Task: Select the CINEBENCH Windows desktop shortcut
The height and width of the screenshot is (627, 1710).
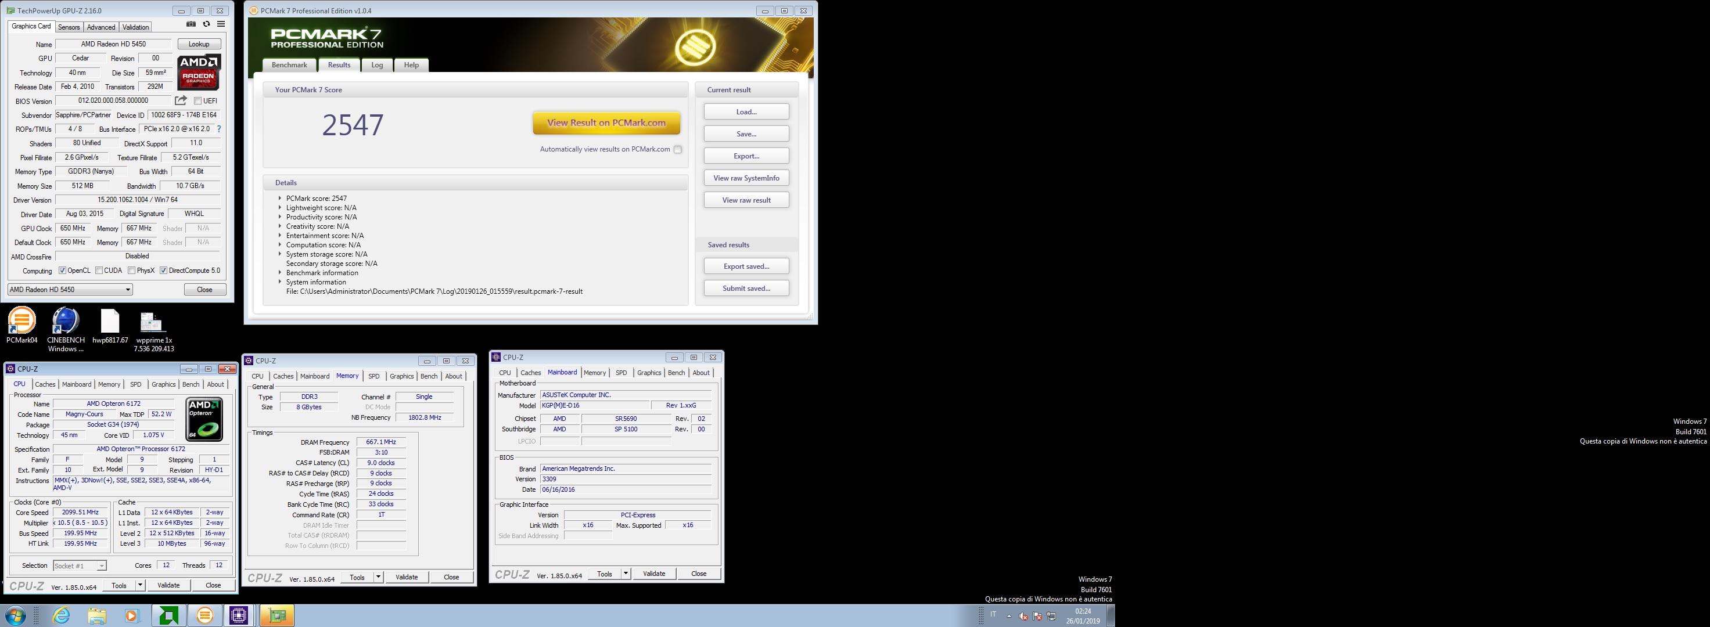Action: coord(65,330)
